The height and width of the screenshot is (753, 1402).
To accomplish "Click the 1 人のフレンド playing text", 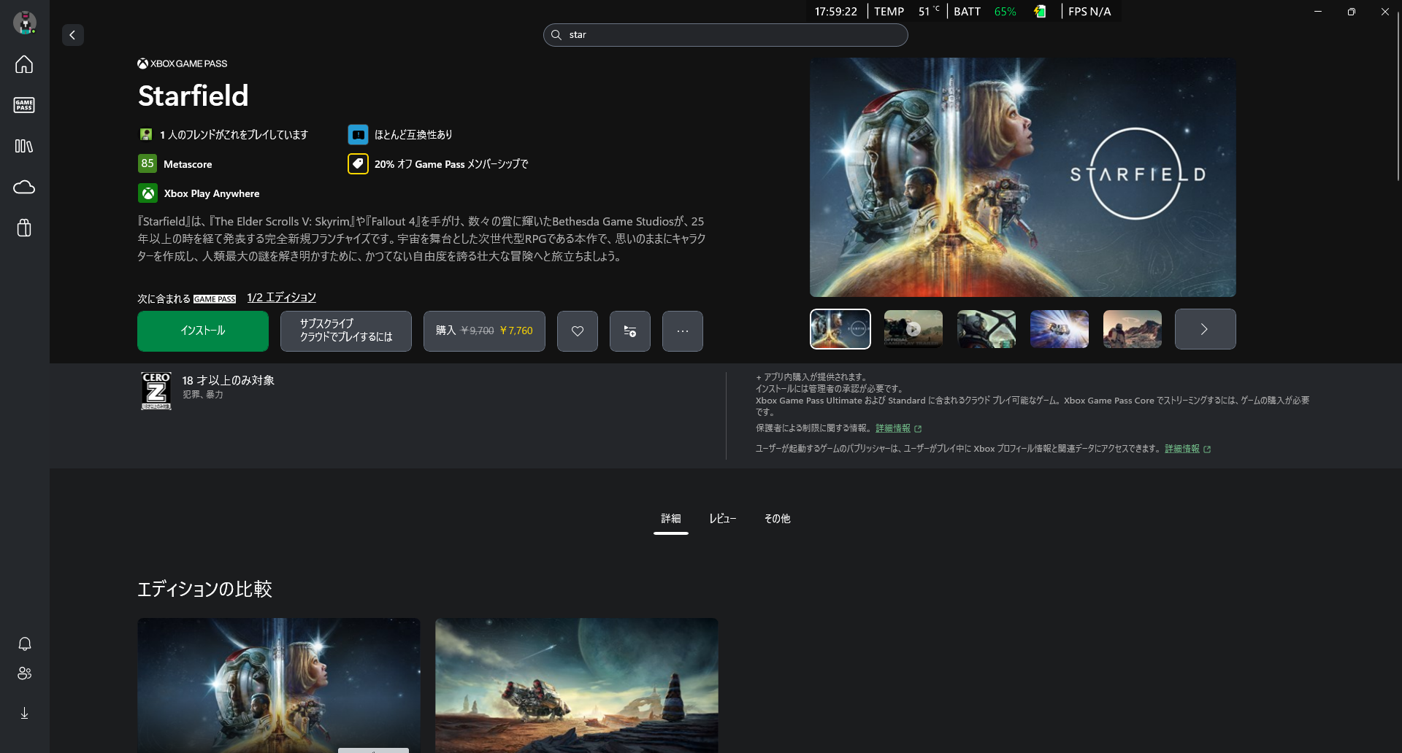I will pyautogui.click(x=234, y=134).
